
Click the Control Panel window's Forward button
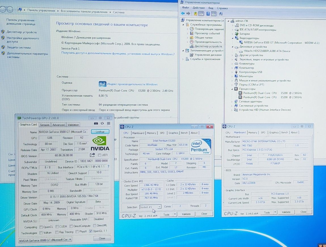pyautogui.click(x=10, y=9)
